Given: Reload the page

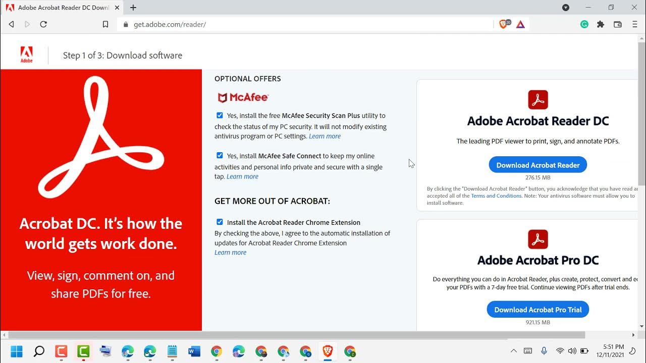Looking at the screenshot, I should (43, 24).
